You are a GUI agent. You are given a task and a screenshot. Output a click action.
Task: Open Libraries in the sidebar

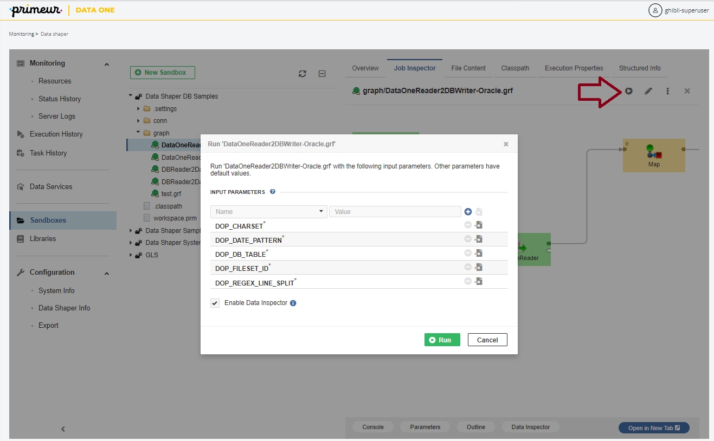[43, 239]
